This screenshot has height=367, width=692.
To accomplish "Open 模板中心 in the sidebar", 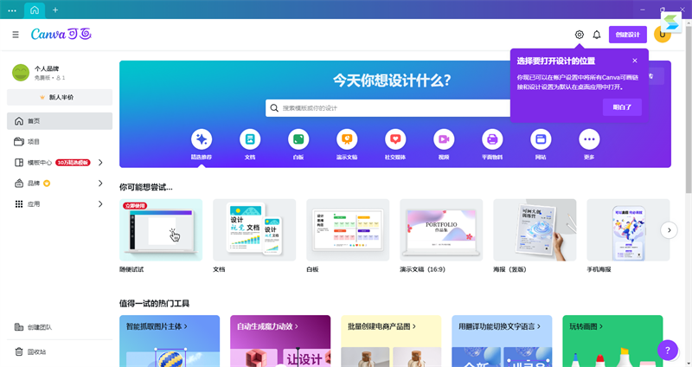I will (x=39, y=163).
